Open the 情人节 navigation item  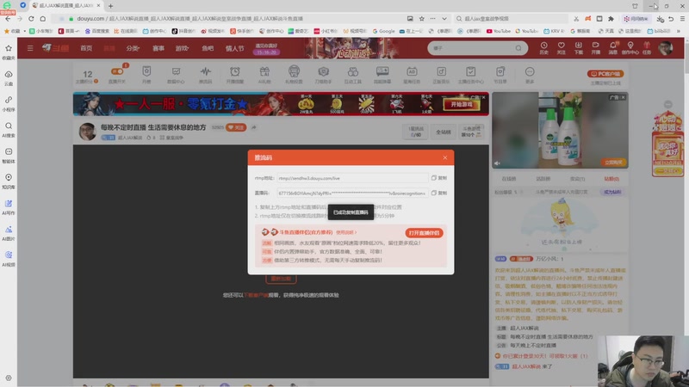pos(234,48)
